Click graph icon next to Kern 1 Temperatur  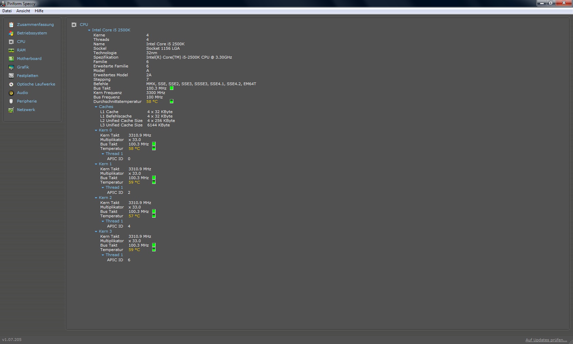154,182
